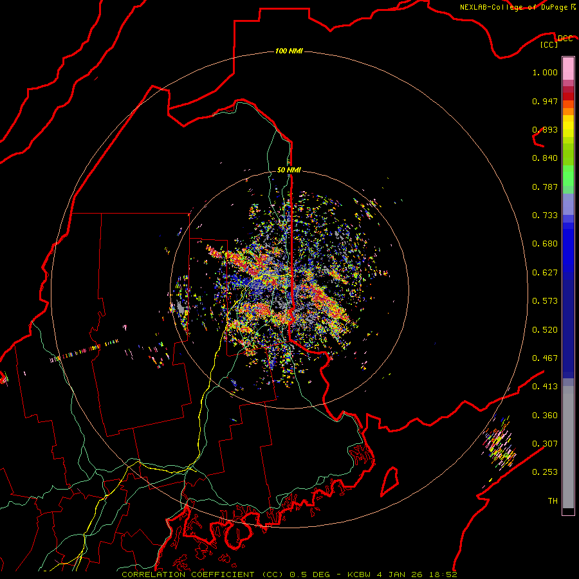Click the radial spike of echoes at west
The height and width of the screenshot is (579, 579).
[84, 350]
